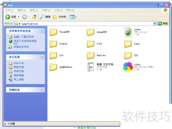
Task: Select the index 360 Chrome HTML file icon
Action: pyautogui.click(x=128, y=67)
